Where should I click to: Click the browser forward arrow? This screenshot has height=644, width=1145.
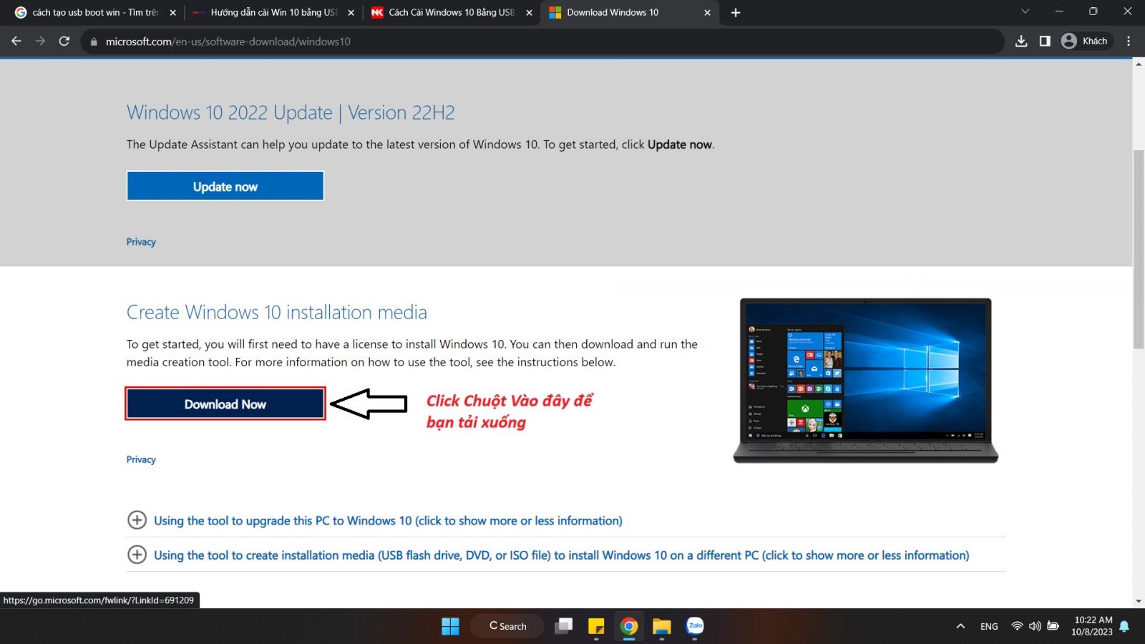(40, 41)
